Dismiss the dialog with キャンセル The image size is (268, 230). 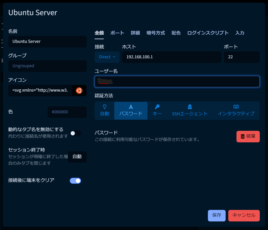244,216
